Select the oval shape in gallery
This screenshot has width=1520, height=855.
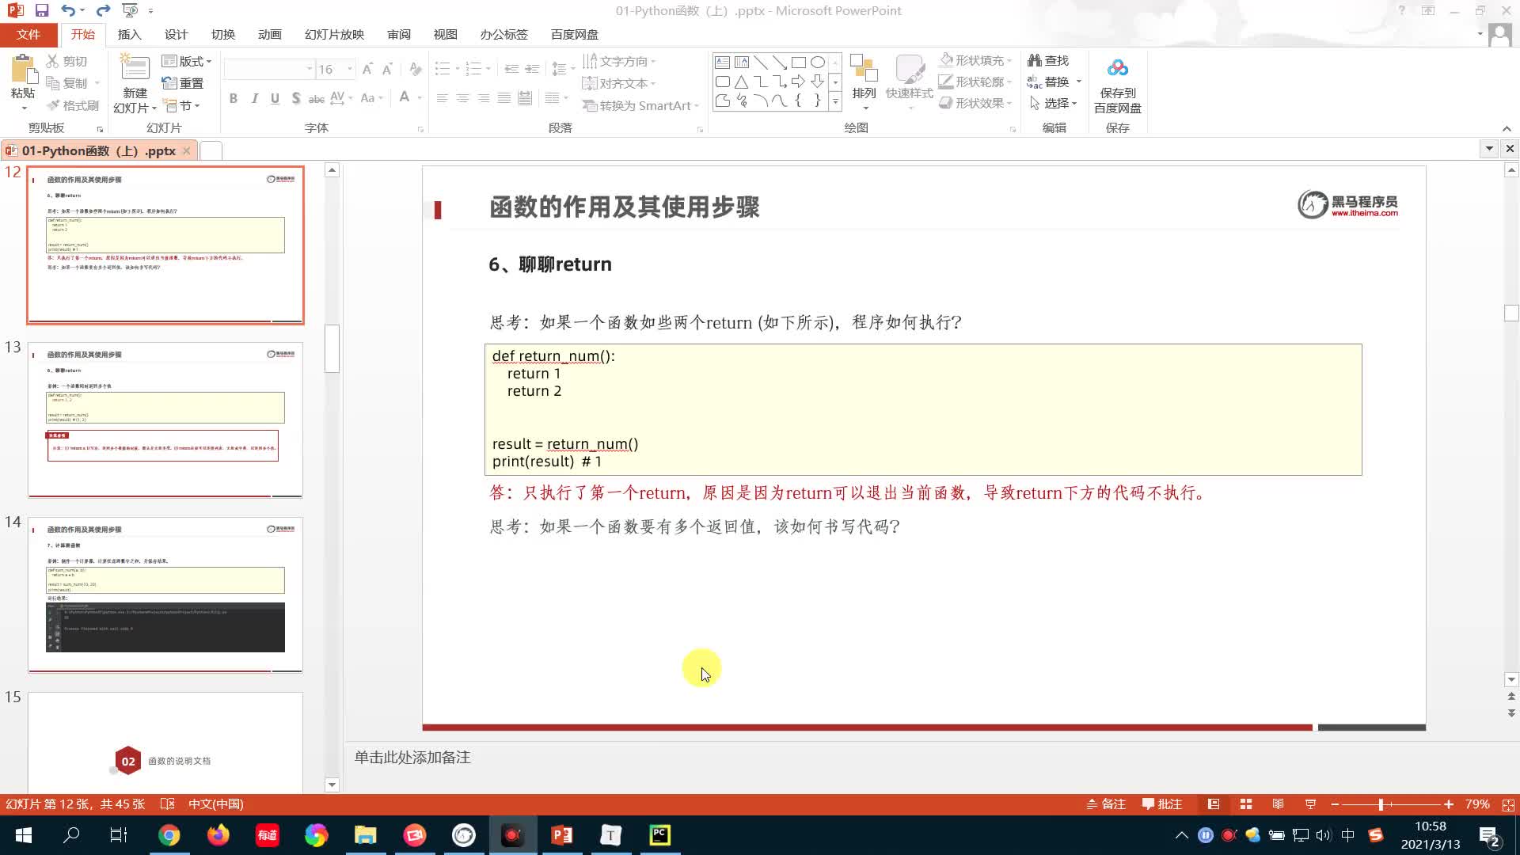tap(817, 62)
